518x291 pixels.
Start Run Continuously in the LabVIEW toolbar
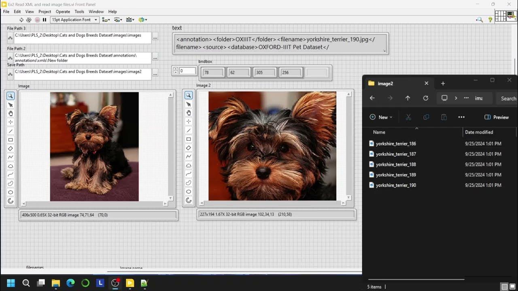coord(29,19)
